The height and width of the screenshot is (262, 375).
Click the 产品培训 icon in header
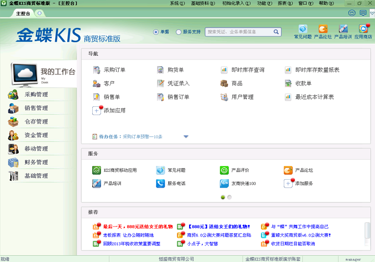[x=343, y=29]
